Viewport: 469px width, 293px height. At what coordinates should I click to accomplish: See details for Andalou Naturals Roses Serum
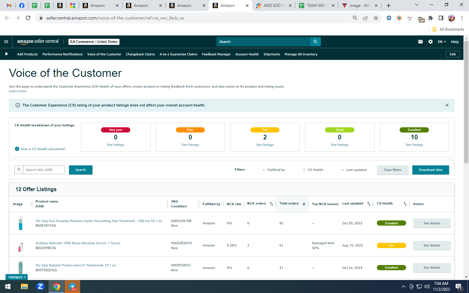click(432, 245)
